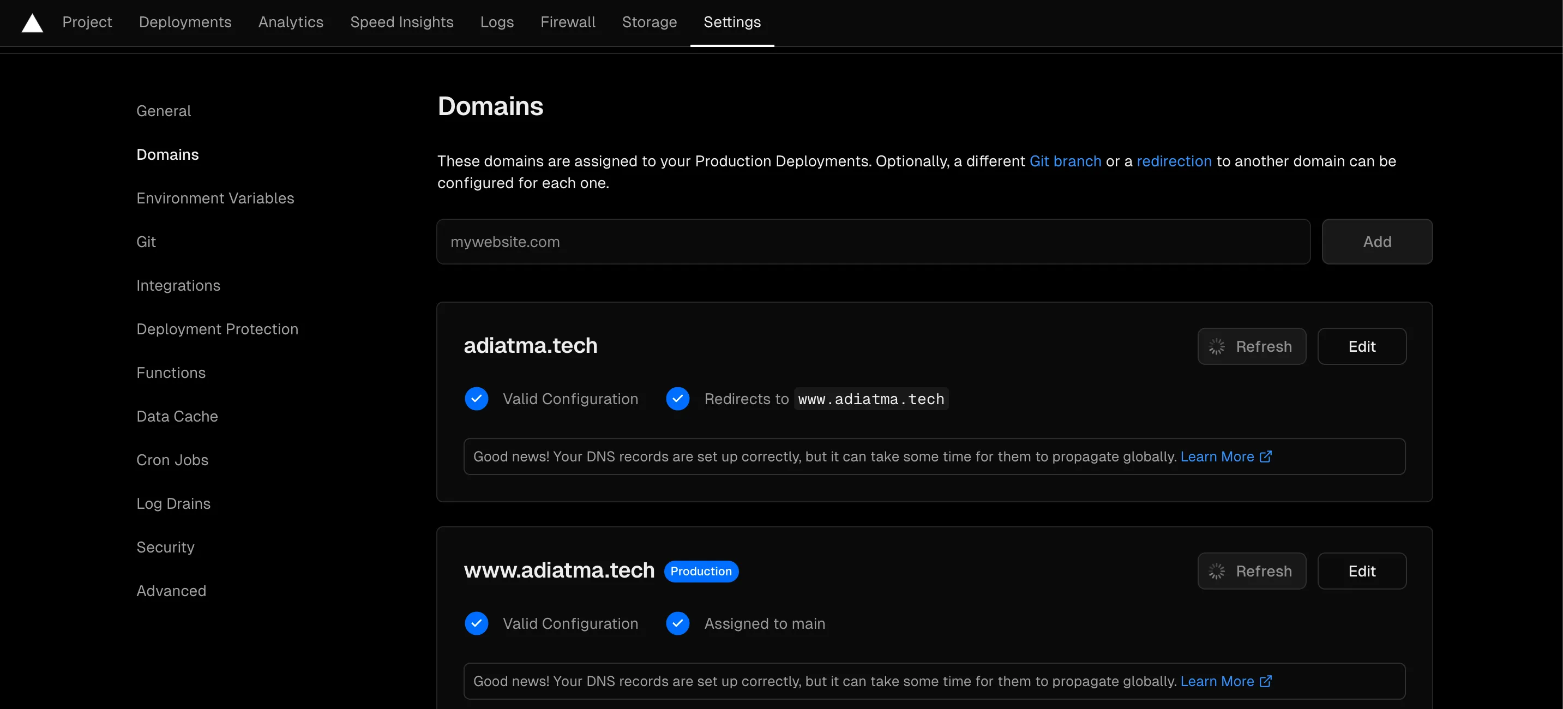Click the Domains page heading
This screenshot has width=1563, height=709.
pos(490,106)
